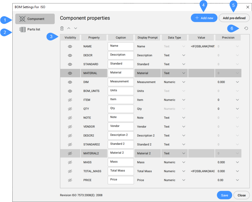Open the Component section

click(x=35, y=19)
